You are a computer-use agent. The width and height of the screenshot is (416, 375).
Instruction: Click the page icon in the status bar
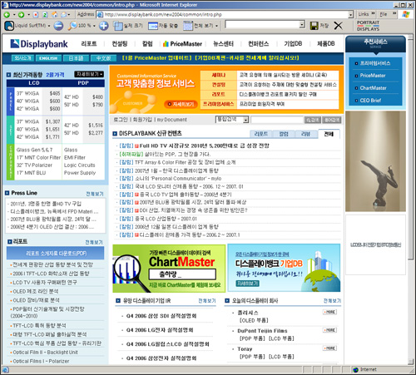(6, 369)
